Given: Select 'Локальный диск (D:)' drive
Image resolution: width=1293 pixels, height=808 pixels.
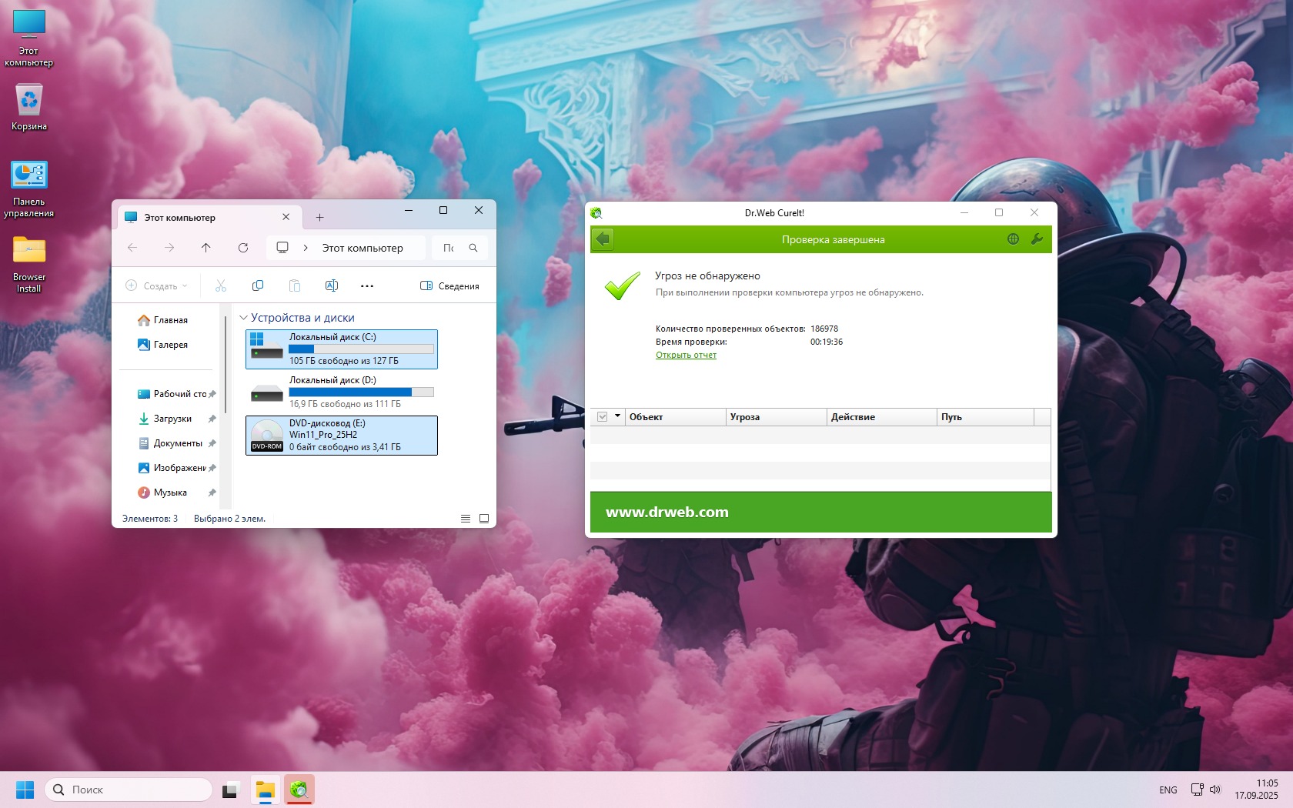Looking at the screenshot, I should [342, 392].
